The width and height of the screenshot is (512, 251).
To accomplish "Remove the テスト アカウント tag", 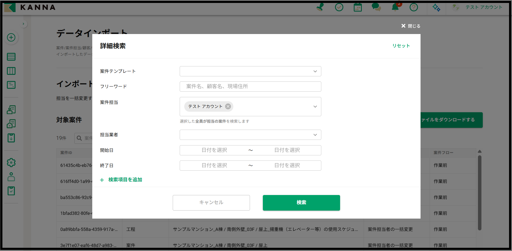I will [228, 106].
